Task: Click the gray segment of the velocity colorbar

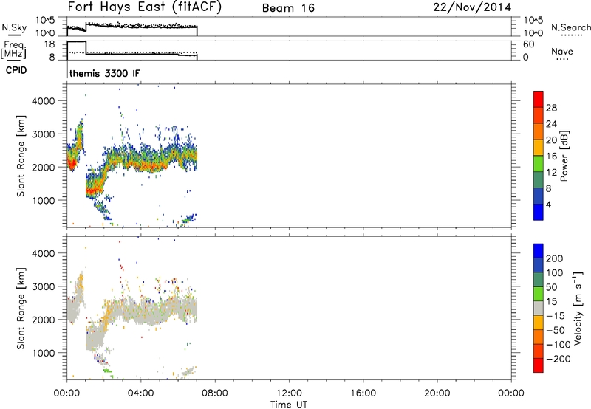Action: (539, 308)
